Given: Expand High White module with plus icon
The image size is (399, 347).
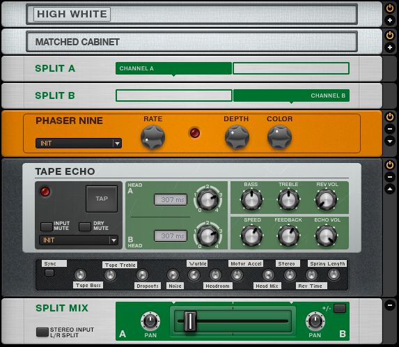Looking at the screenshot, I should [389, 20].
